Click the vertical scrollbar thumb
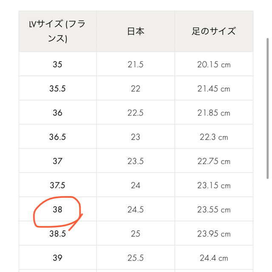The image size is (272, 272). (x=268, y=108)
